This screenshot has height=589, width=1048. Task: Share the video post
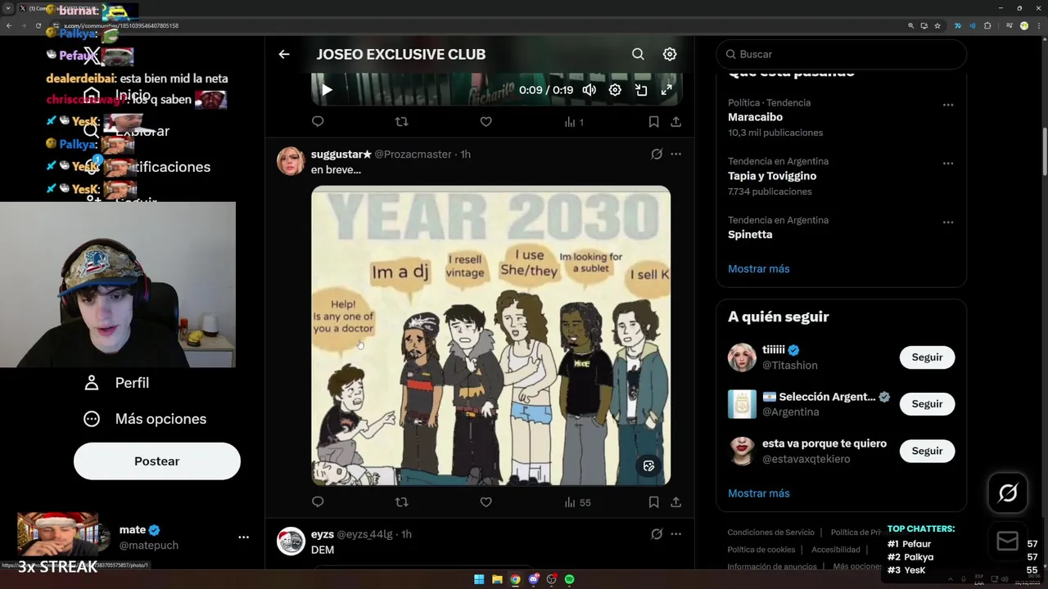click(x=676, y=122)
